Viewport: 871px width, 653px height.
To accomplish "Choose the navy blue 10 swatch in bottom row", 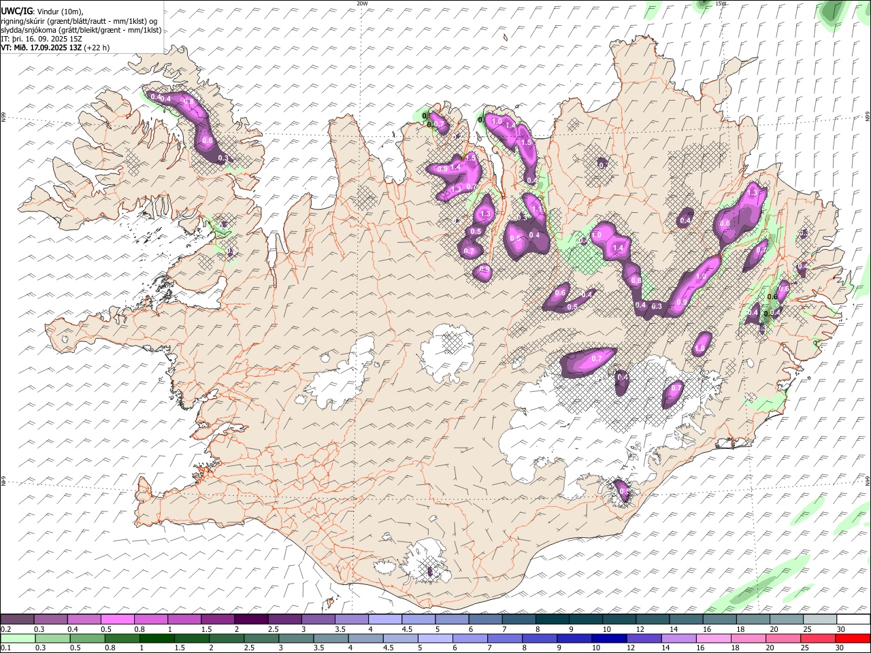I will click(608, 638).
